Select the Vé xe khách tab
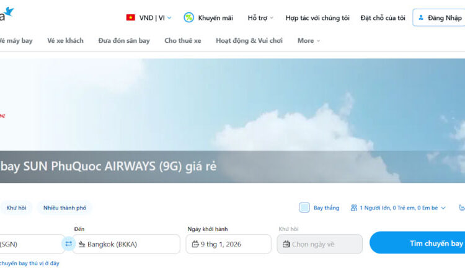The width and height of the screenshot is (465, 277). click(x=65, y=40)
